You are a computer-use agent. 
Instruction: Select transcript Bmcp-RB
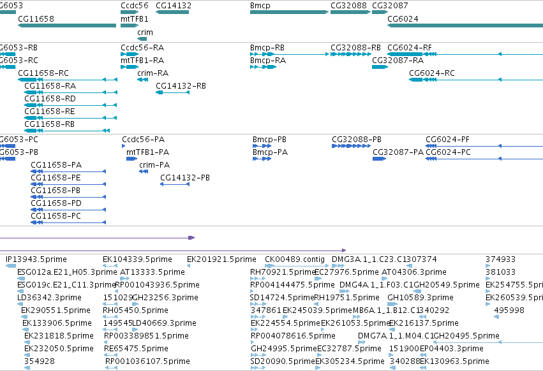[x=289, y=54]
